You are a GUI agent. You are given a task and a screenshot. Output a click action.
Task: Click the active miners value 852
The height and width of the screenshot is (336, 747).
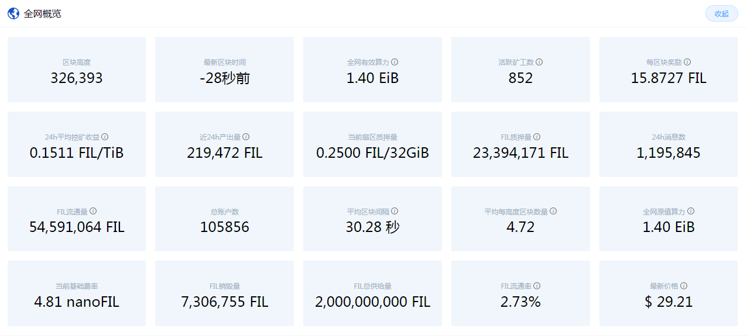pos(520,78)
